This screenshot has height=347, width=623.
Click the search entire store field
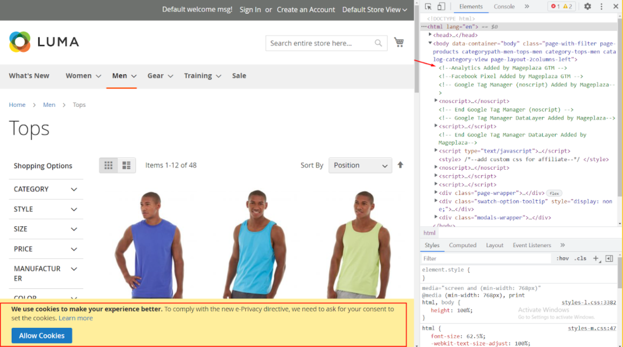pyautogui.click(x=320, y=43)
